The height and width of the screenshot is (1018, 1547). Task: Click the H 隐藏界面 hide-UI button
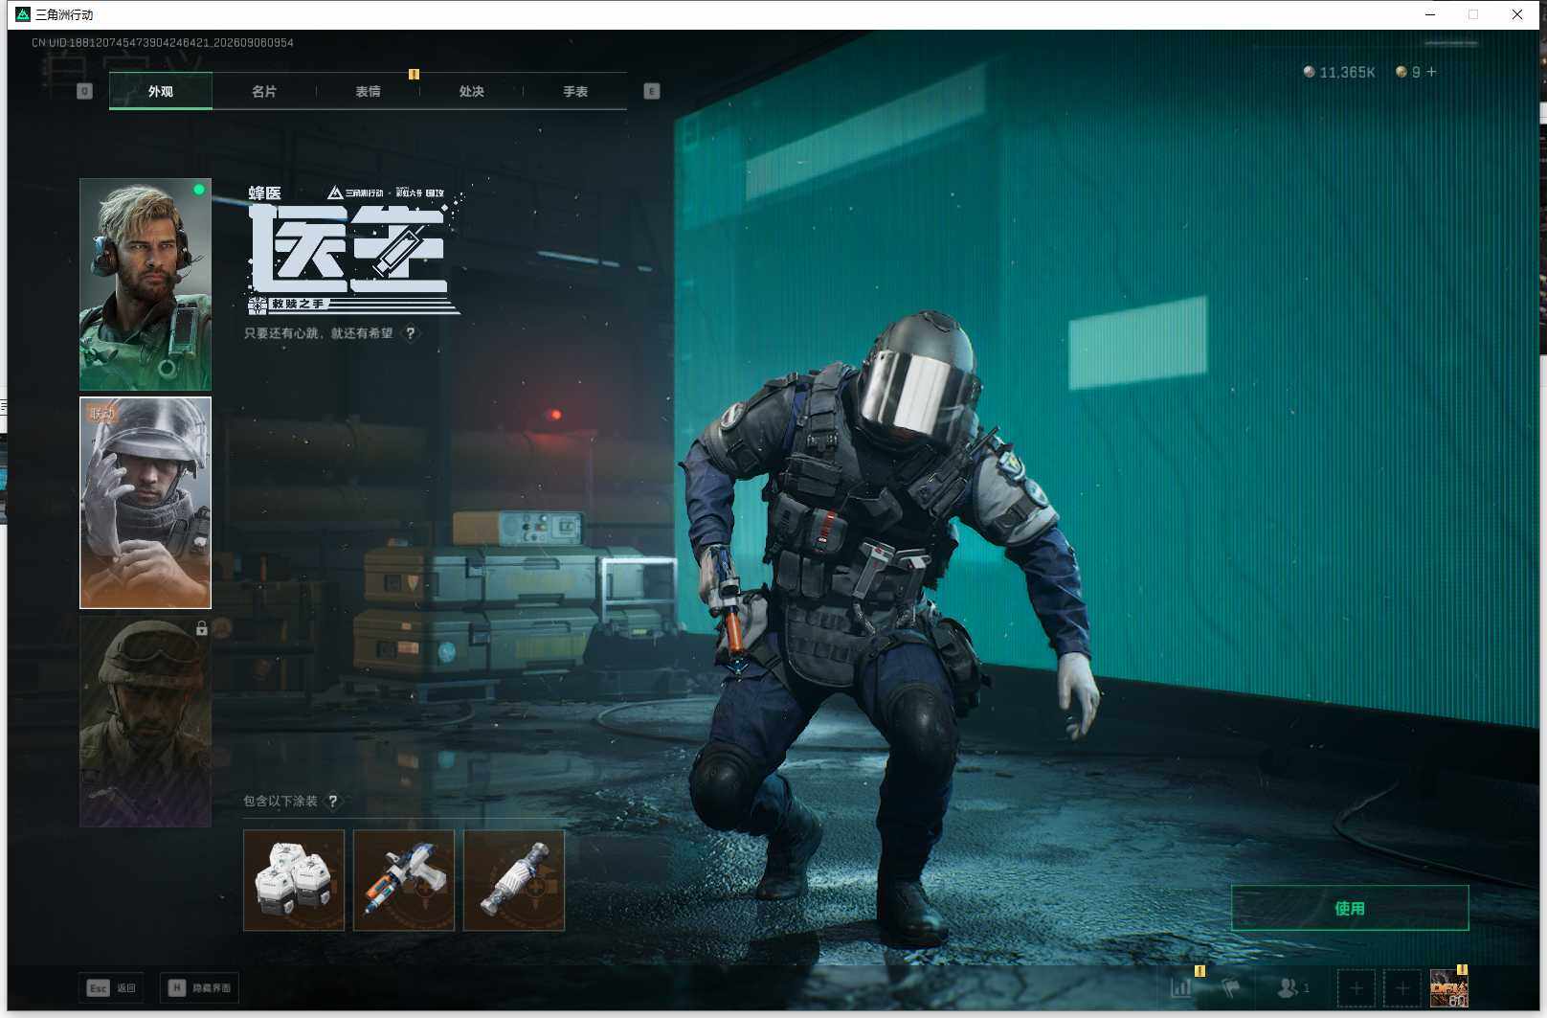coord(199,987)
